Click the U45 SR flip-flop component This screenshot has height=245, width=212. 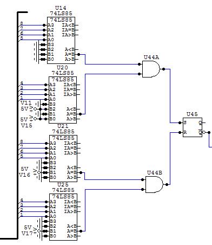coord(193,127)
